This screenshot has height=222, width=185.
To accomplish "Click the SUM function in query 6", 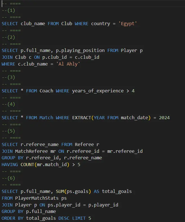I will pos(60,191).
